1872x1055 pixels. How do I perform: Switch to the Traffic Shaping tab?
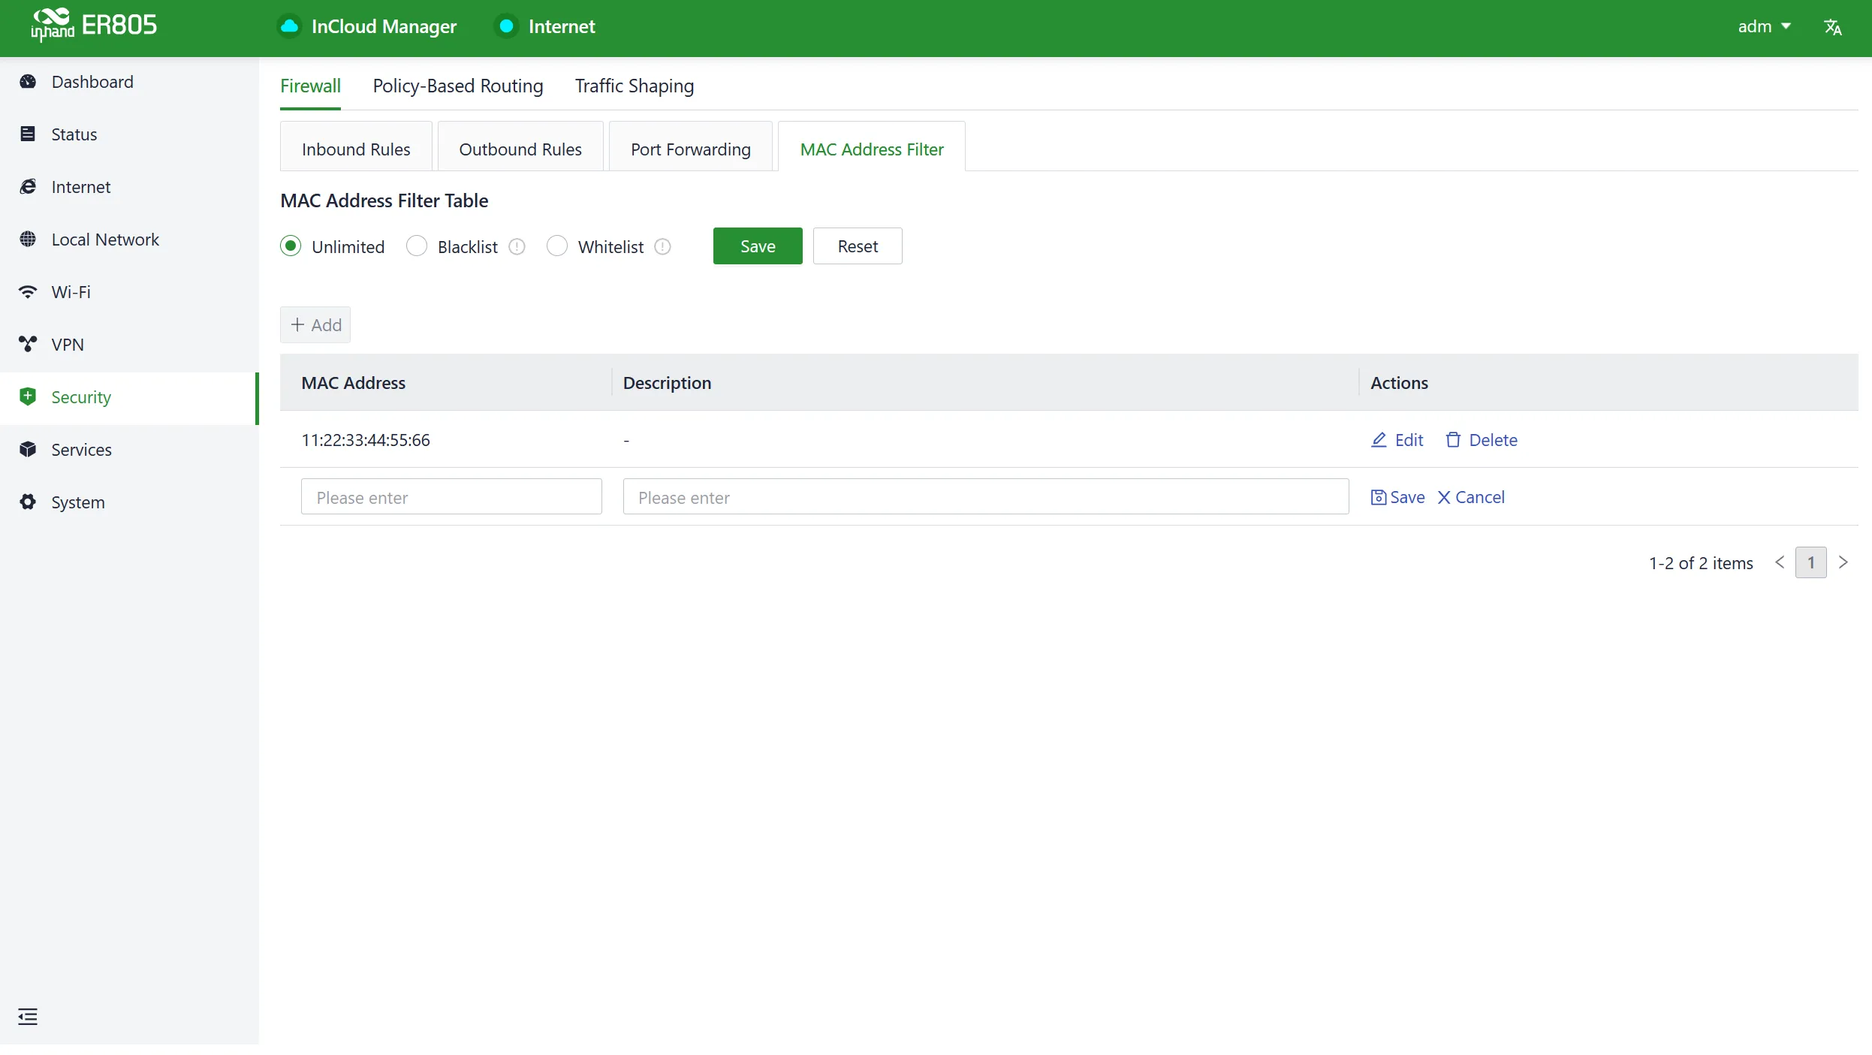635,86
